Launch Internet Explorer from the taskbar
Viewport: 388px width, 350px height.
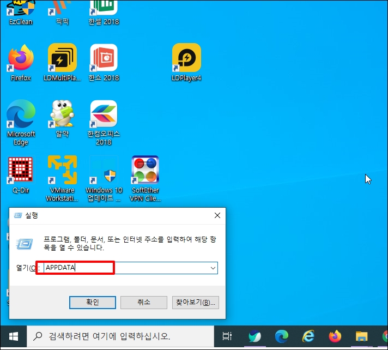point(308,336)
